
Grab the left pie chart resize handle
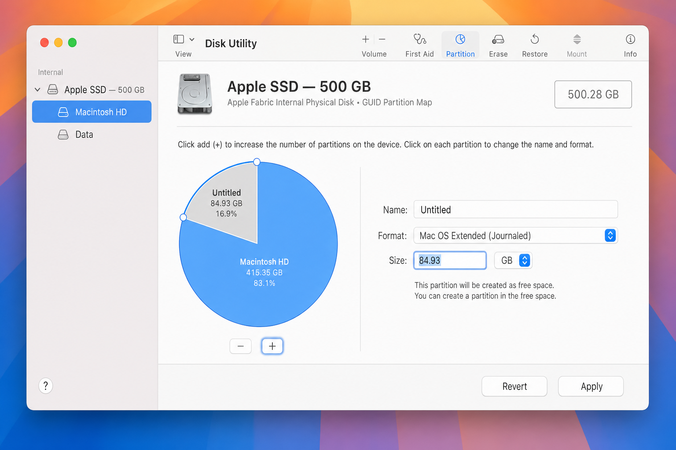click(184, 217)
